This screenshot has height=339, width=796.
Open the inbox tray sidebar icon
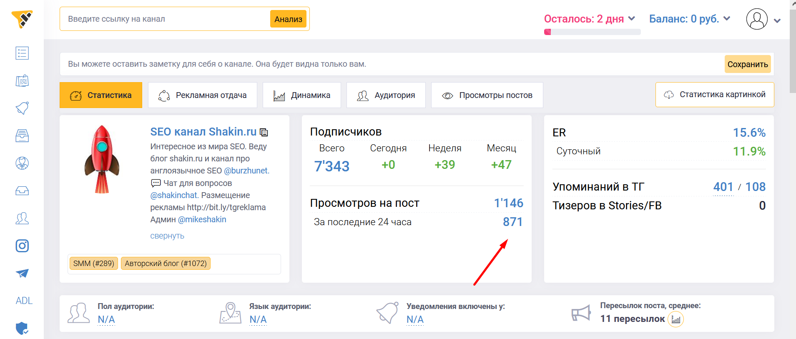[x=22, y=191]
